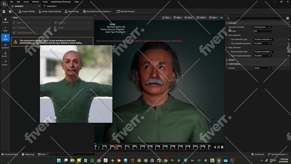Click the details panel settings grid icon
The height and width of the screenshot is (164, 291).
[x=288, y=18]
